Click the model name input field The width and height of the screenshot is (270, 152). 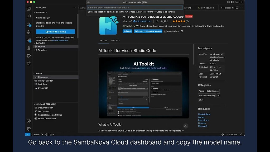tap(134, 7)
